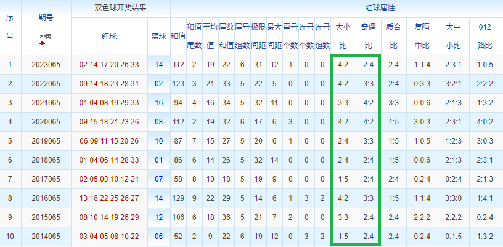503x247 pixels.
Task: Click the 和值 column header
Action: click(x=178, y=36)
